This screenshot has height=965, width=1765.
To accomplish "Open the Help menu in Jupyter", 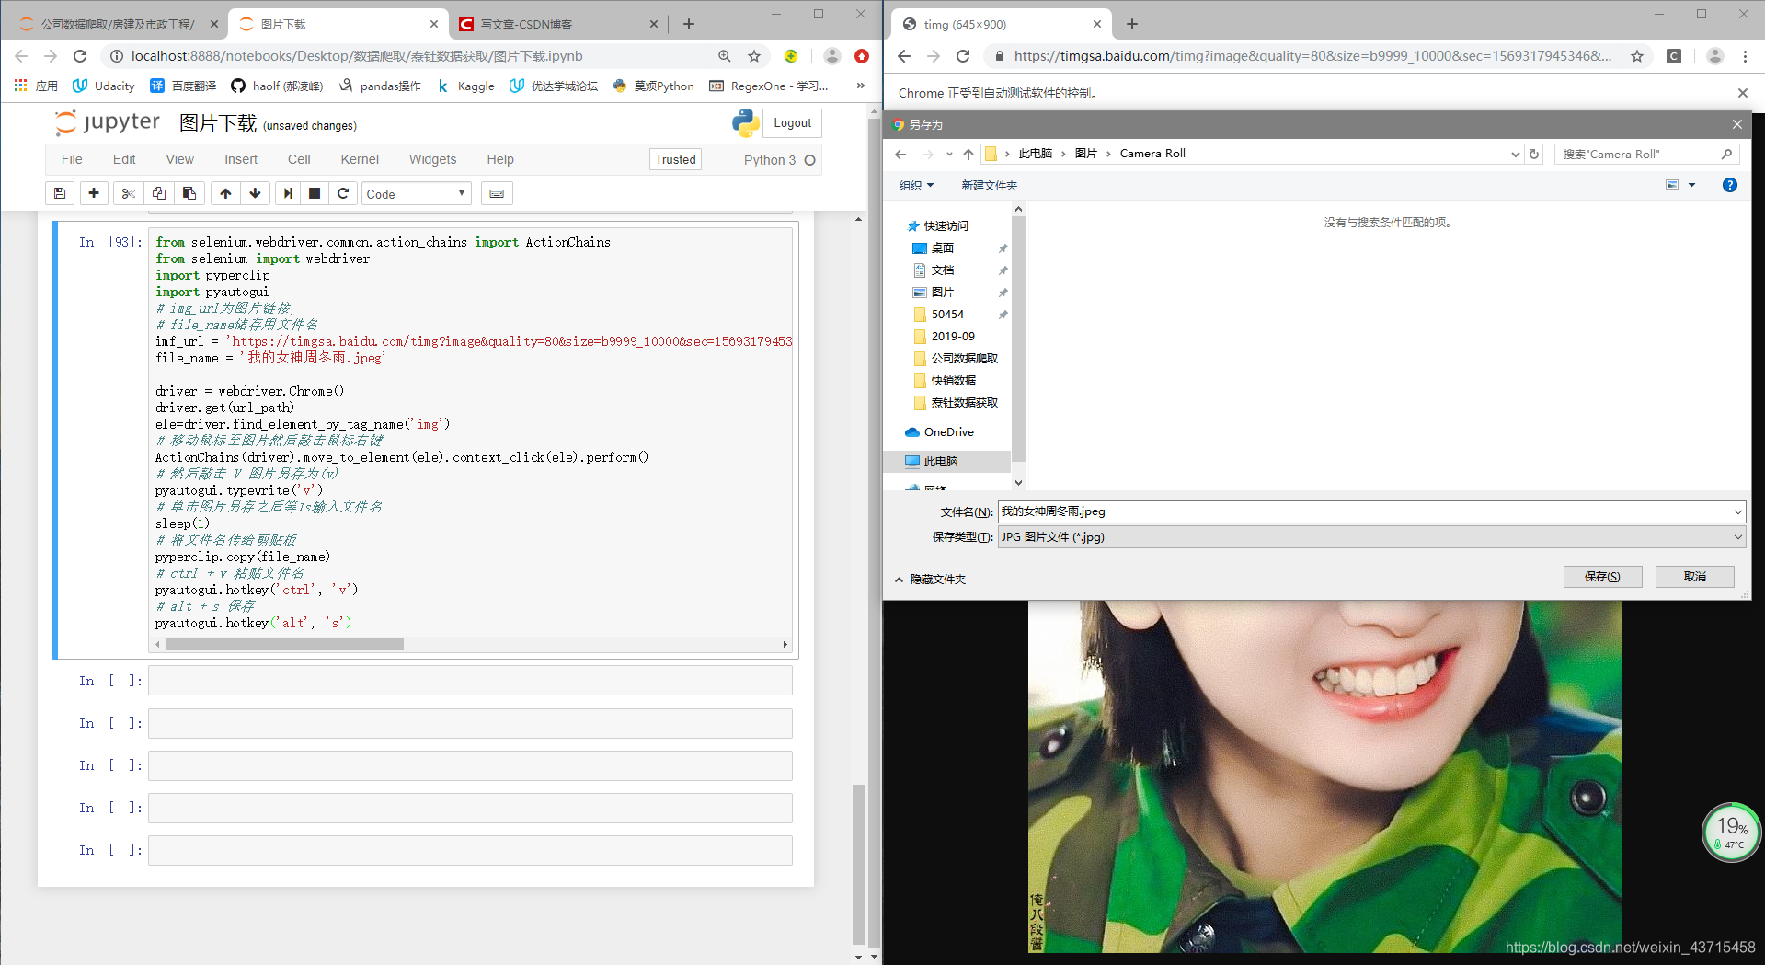I will (500, 159).
